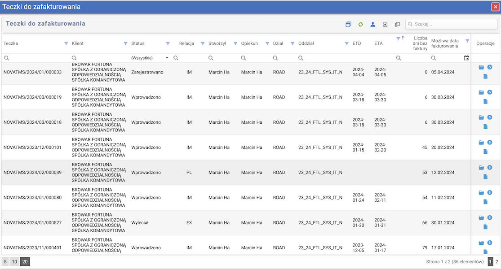Select page size 20
Image resolution: width=501 pixels, height=269 pixels.
tap(25, 262)
